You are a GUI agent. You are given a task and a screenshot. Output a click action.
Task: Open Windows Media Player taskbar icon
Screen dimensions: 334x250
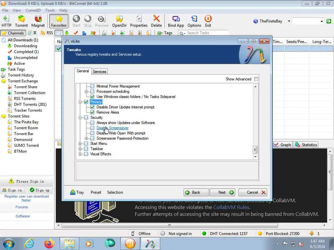pos(89,243)
